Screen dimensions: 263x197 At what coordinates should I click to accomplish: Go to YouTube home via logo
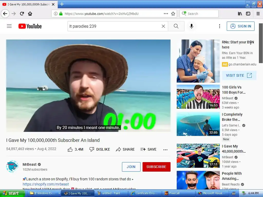tap(30, 26)
